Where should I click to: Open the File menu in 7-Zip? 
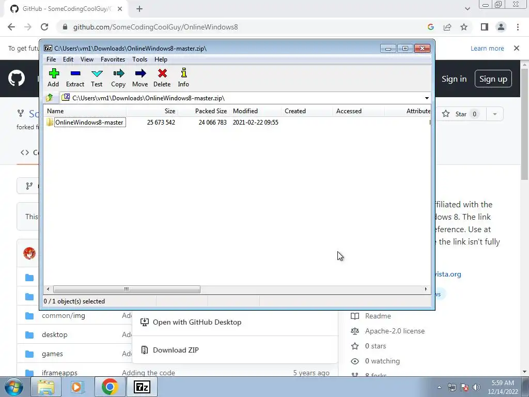point(51,59)
